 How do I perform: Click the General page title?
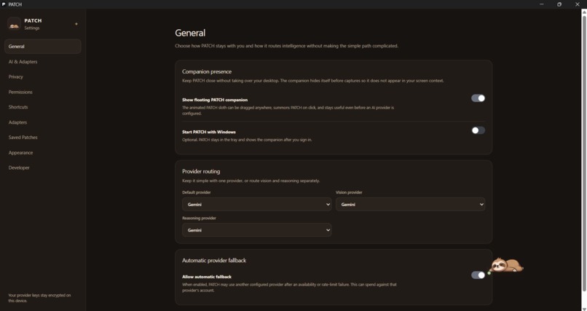[x=190, y=33]
